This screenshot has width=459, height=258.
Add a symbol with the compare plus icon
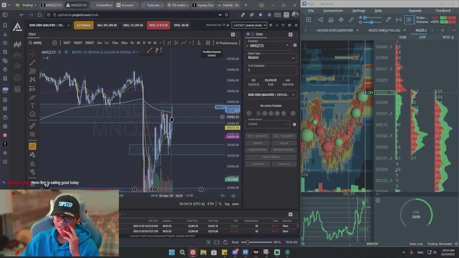[55, 43]
